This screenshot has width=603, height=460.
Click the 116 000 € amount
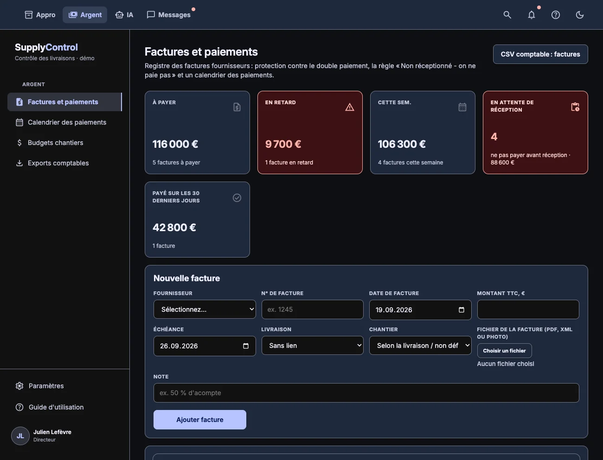click(175, 144)
